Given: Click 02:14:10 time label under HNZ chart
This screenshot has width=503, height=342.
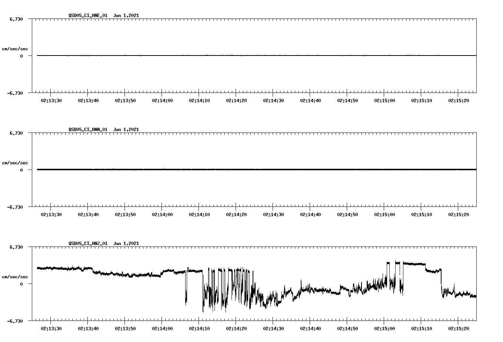Looking at the screenshot, I should [199, 329].
